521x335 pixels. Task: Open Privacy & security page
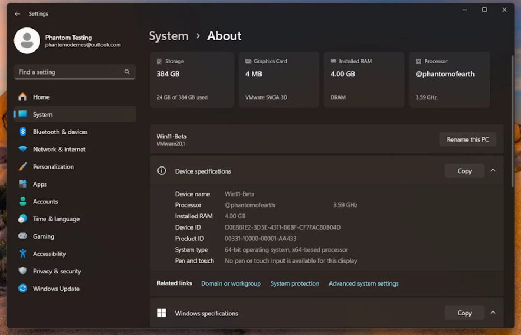pos(57,271)
